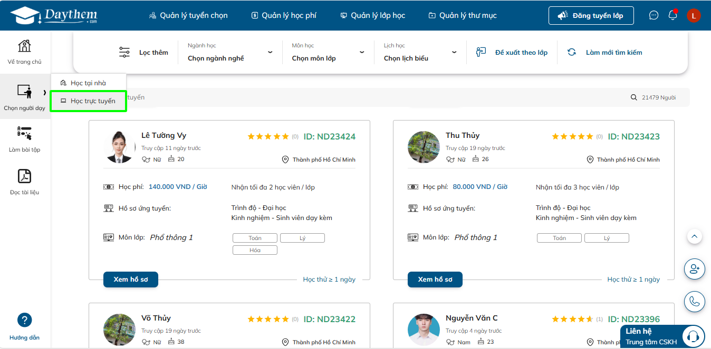
Task: Click Thu Thủy's profile photo
Action: click(x=424, y=147)
